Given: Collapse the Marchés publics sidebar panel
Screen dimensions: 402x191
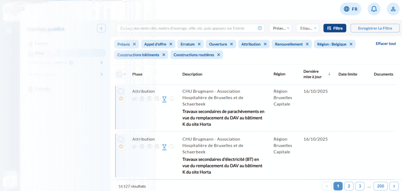Looking at the screenshot, I should 101,28.
